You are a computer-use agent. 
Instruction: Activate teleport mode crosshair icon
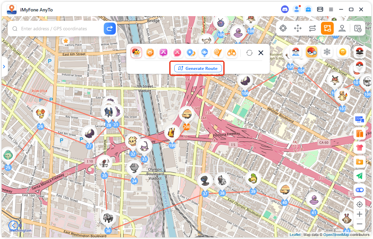[283, 28]
